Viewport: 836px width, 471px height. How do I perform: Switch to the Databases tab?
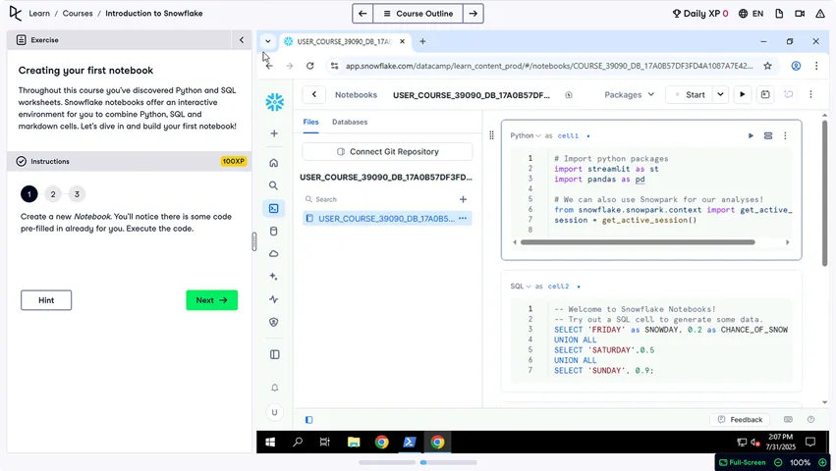point(350,122)
